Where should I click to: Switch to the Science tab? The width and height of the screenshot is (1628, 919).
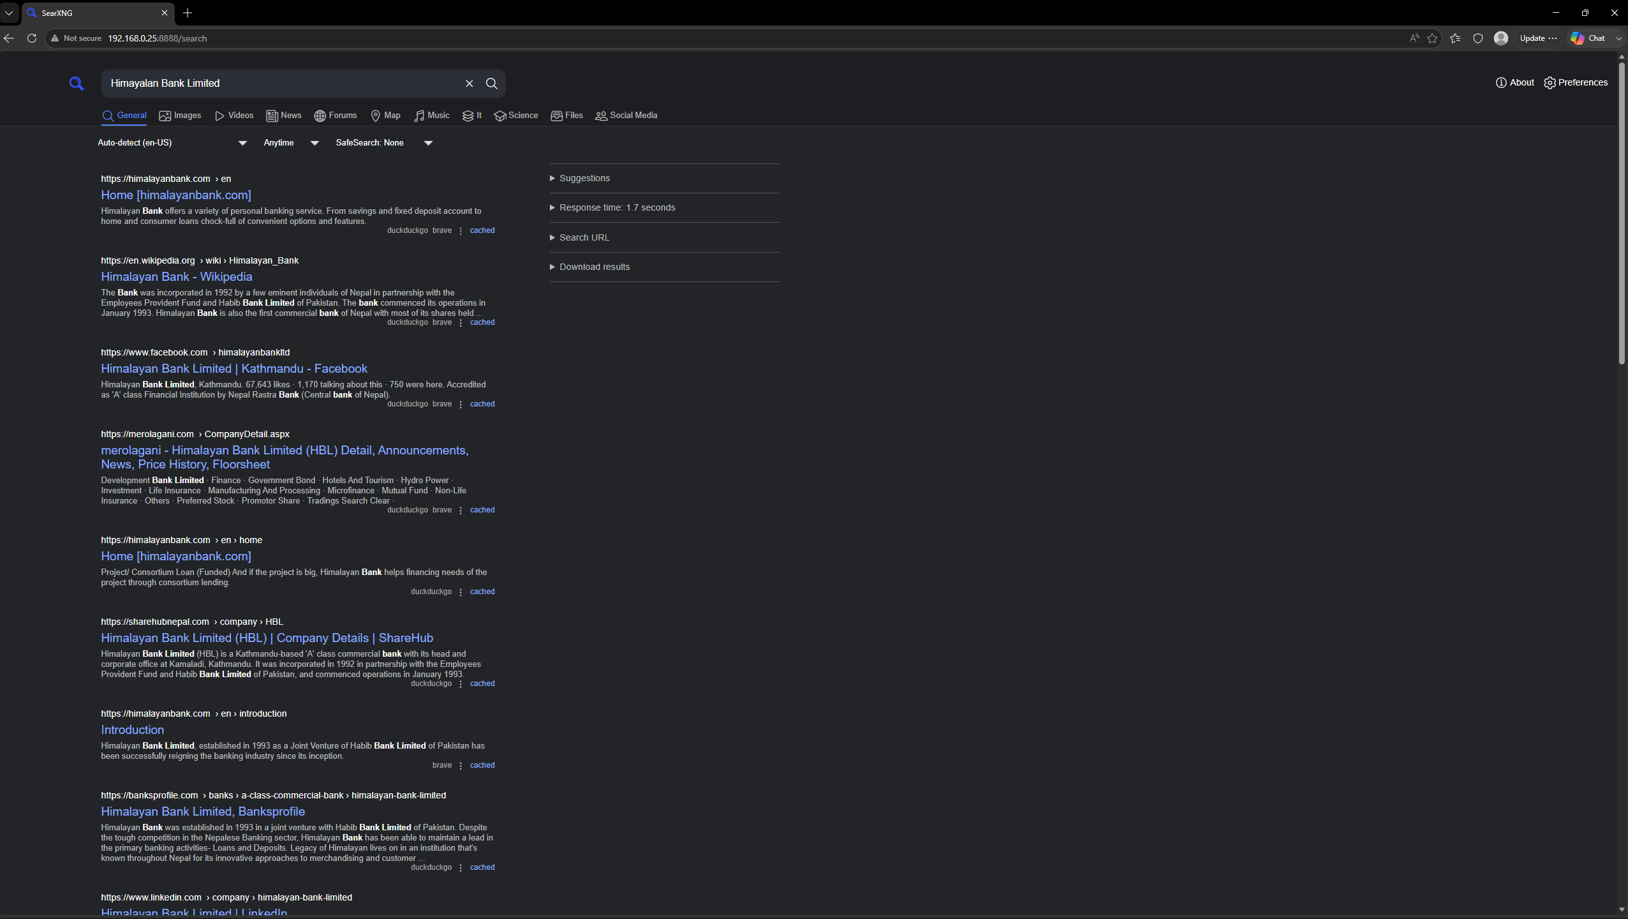pos(516,116)
